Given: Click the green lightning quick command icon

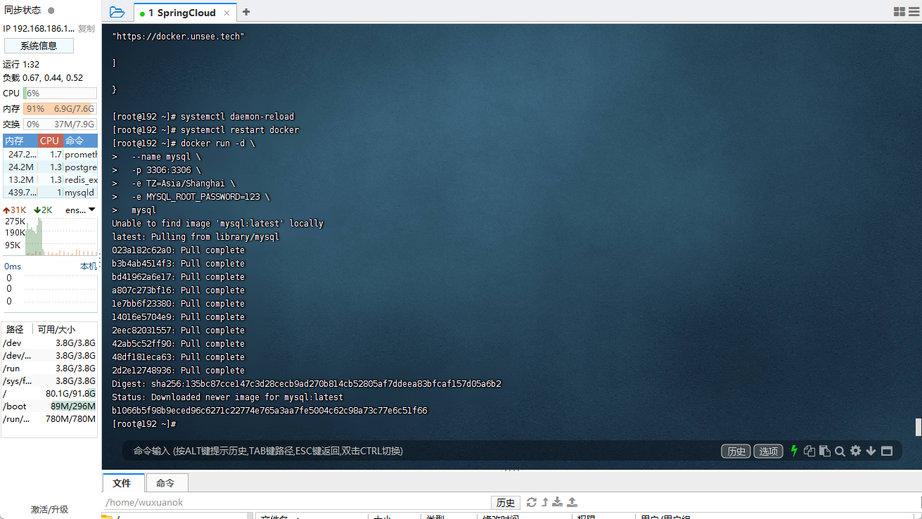Looking at the screenshot, I should (x=794, y=451).
